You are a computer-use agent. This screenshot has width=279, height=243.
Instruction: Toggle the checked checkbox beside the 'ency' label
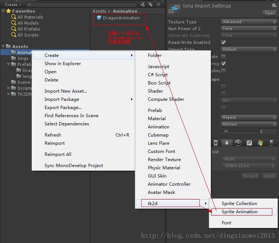pyautogui.click(x=223, y=64)
